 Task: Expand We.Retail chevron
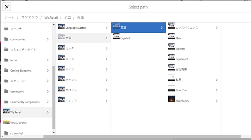point(48,112)
